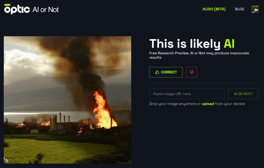Click the Free Research Preview disclaimer text
Screen dimensions: 264x168
(x=199, y=55)
